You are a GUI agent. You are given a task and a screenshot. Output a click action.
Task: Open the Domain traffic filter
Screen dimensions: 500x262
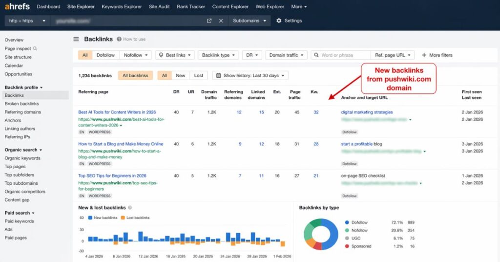pyautogui.click(x=286, y=55)
